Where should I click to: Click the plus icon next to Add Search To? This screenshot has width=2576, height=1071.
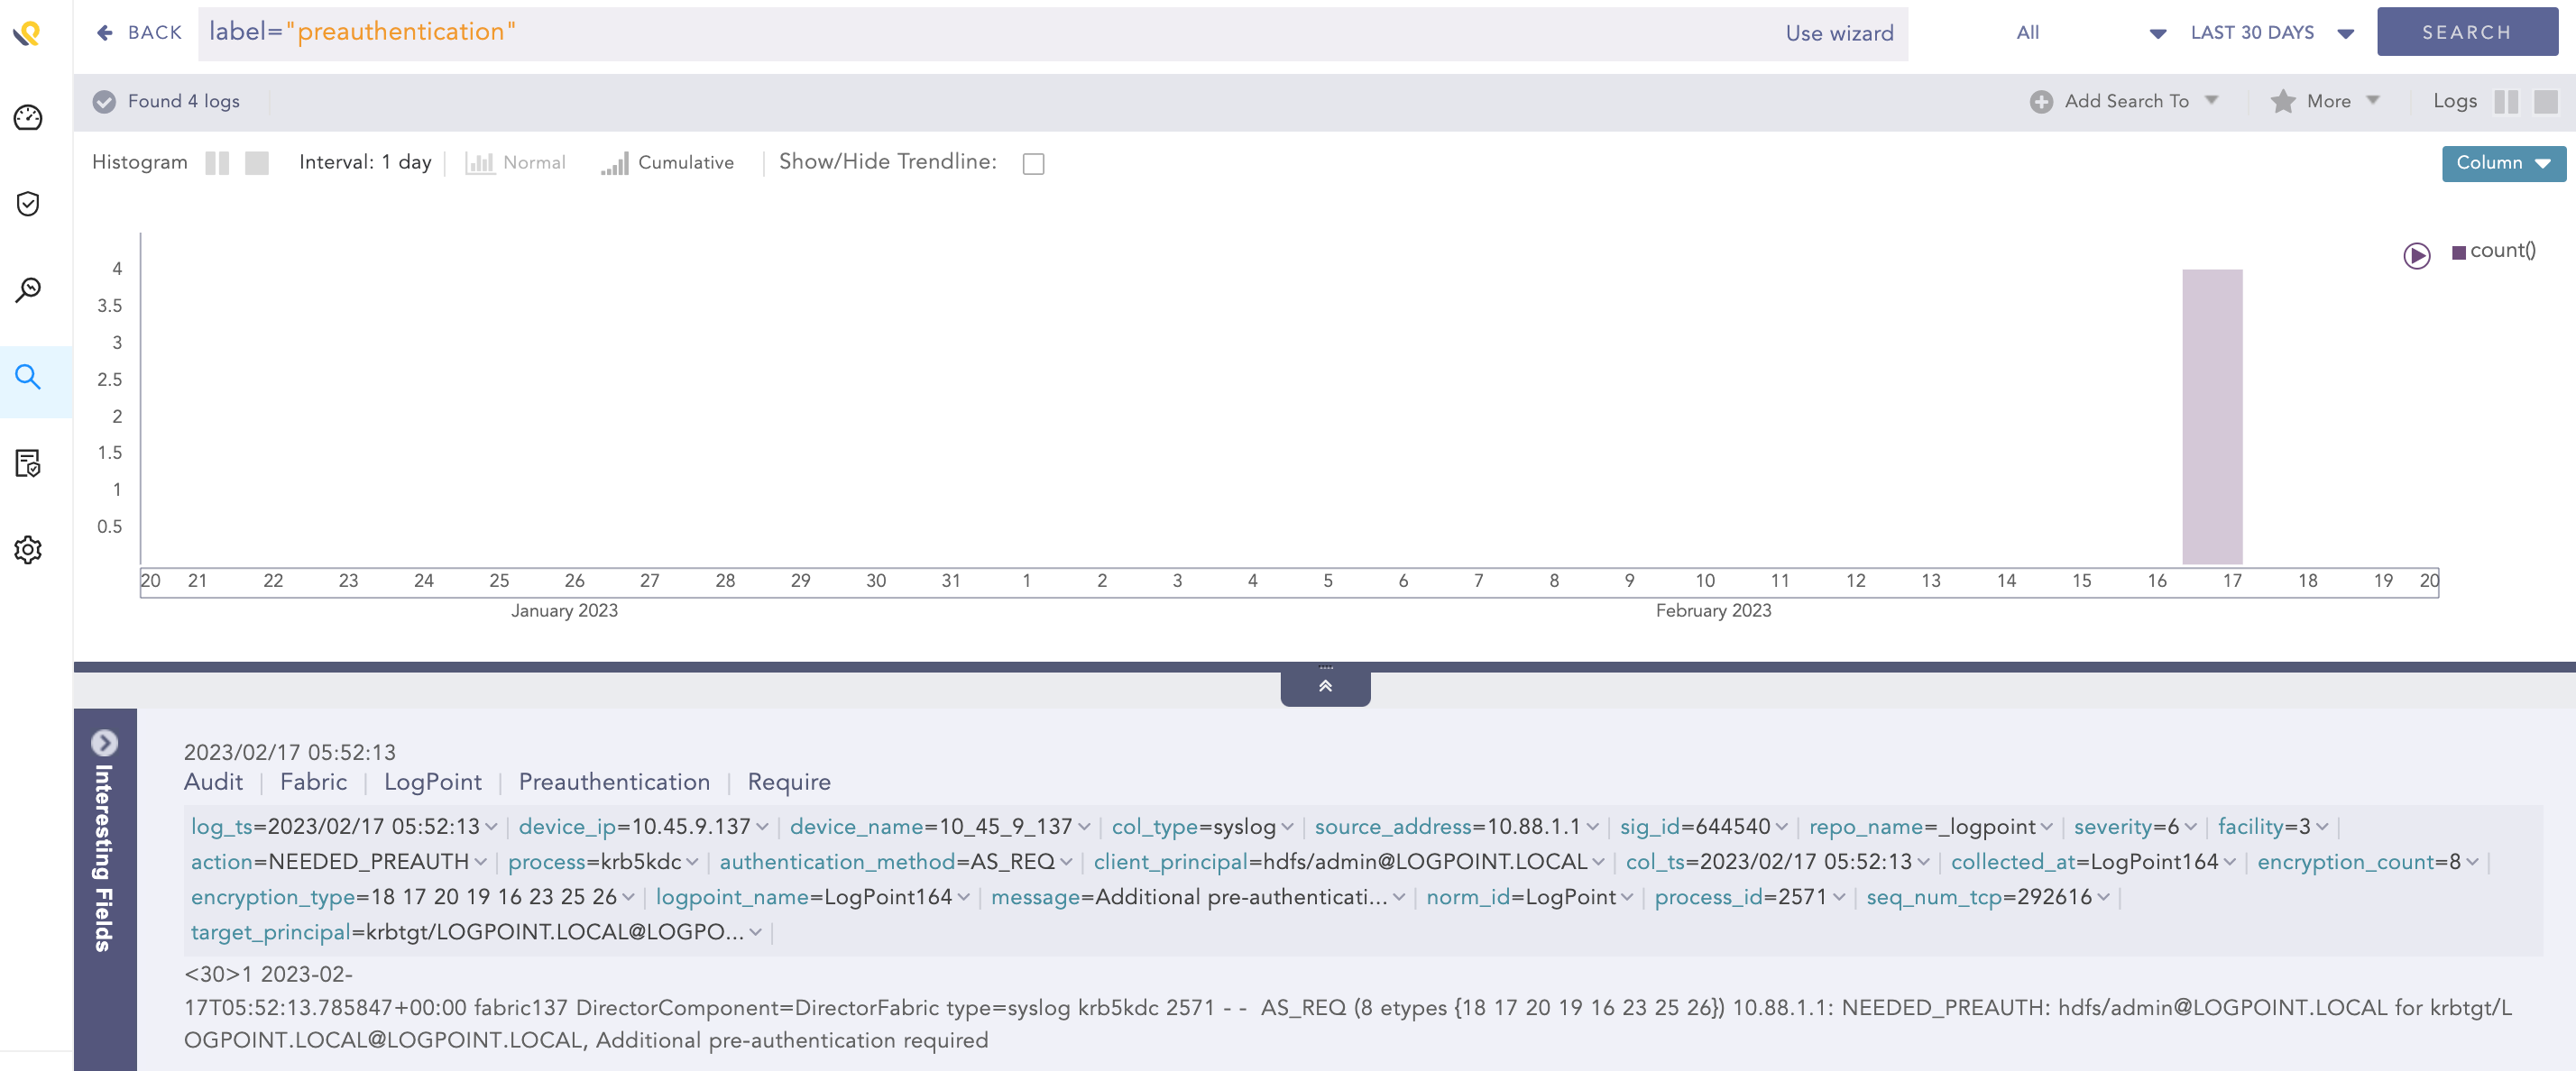click(2040, 101)
